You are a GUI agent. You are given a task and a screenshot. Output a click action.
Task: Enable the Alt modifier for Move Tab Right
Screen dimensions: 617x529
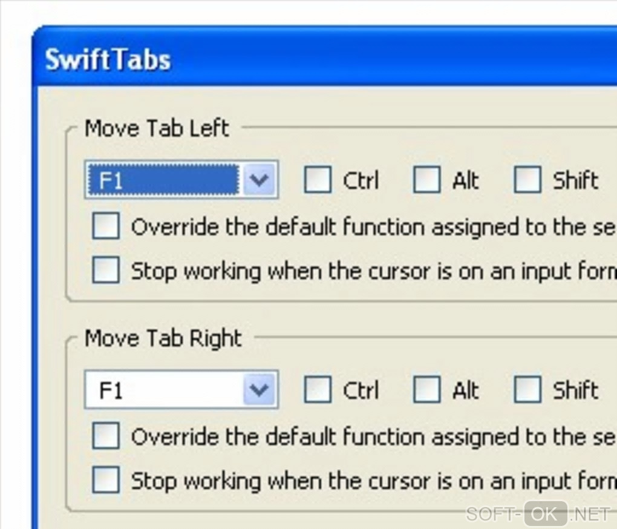click(x=426, y=390)
